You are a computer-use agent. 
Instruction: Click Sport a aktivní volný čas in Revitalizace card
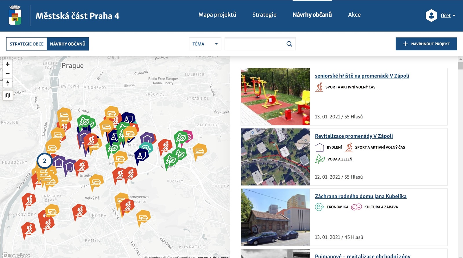(380, 147)
